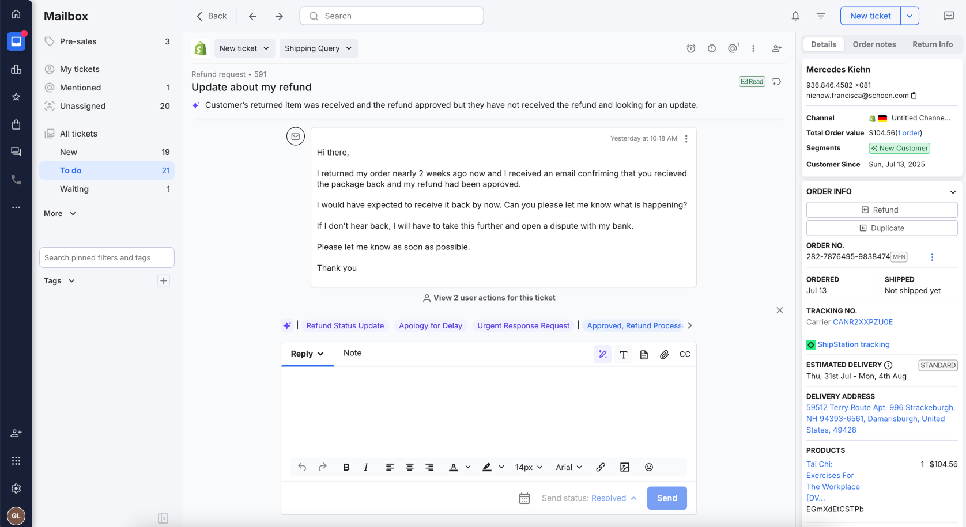Open the chat channel icon in the sidebar

(16, 151)
